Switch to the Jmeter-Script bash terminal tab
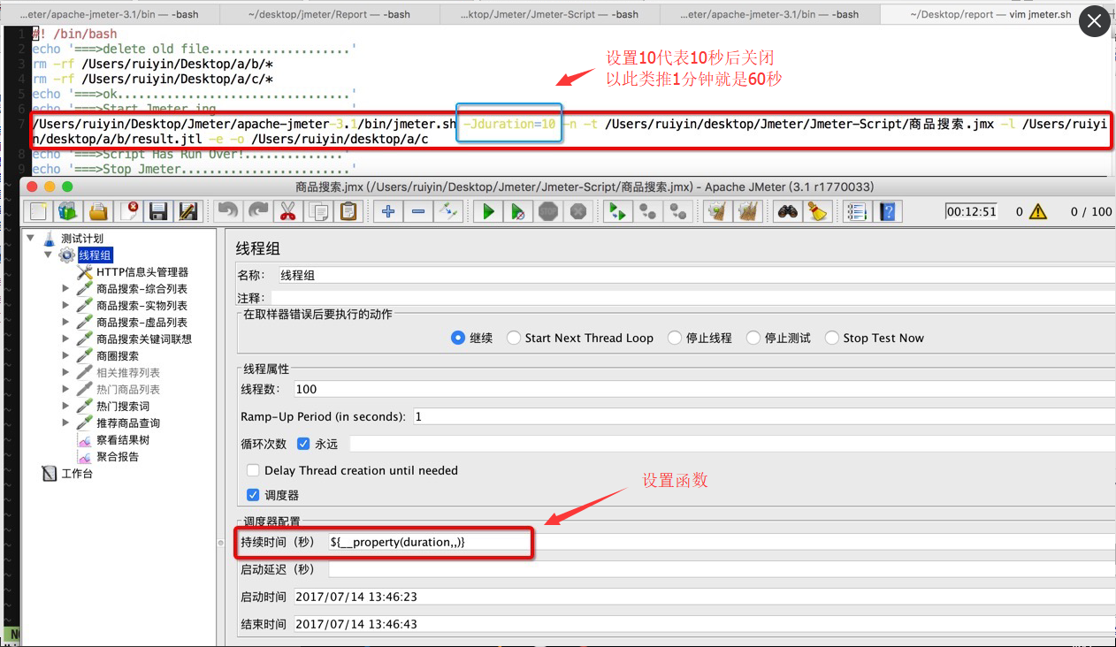 coord(549,14)
